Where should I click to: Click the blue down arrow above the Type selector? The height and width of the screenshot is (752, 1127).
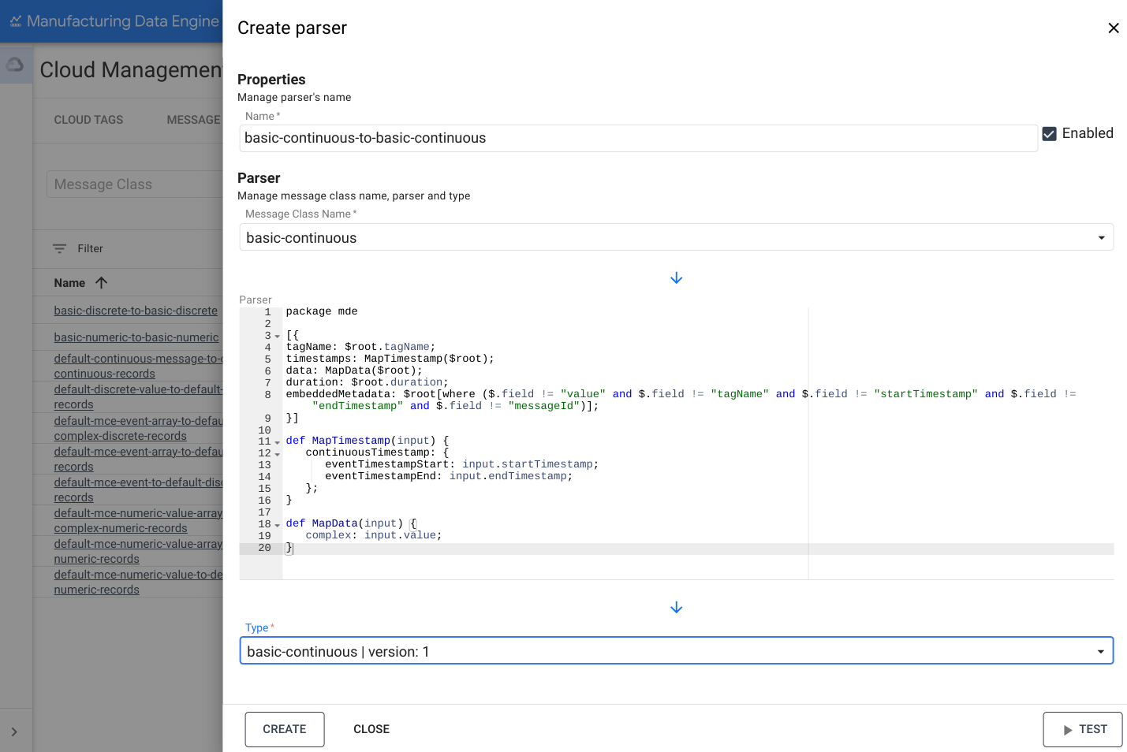(x=676, y=607)
